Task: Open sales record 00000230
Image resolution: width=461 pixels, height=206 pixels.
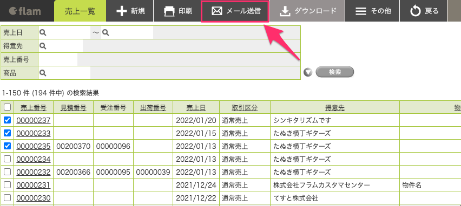Action: click(33, 198)
